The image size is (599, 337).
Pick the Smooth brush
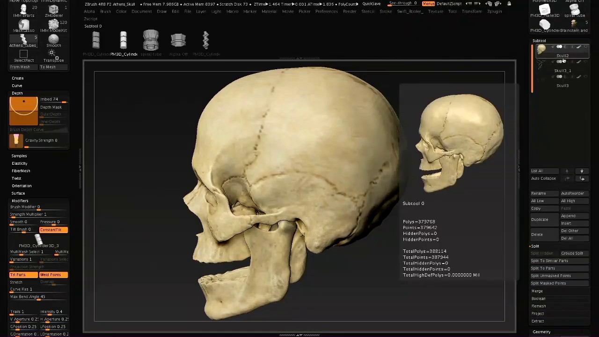[53, 41]
